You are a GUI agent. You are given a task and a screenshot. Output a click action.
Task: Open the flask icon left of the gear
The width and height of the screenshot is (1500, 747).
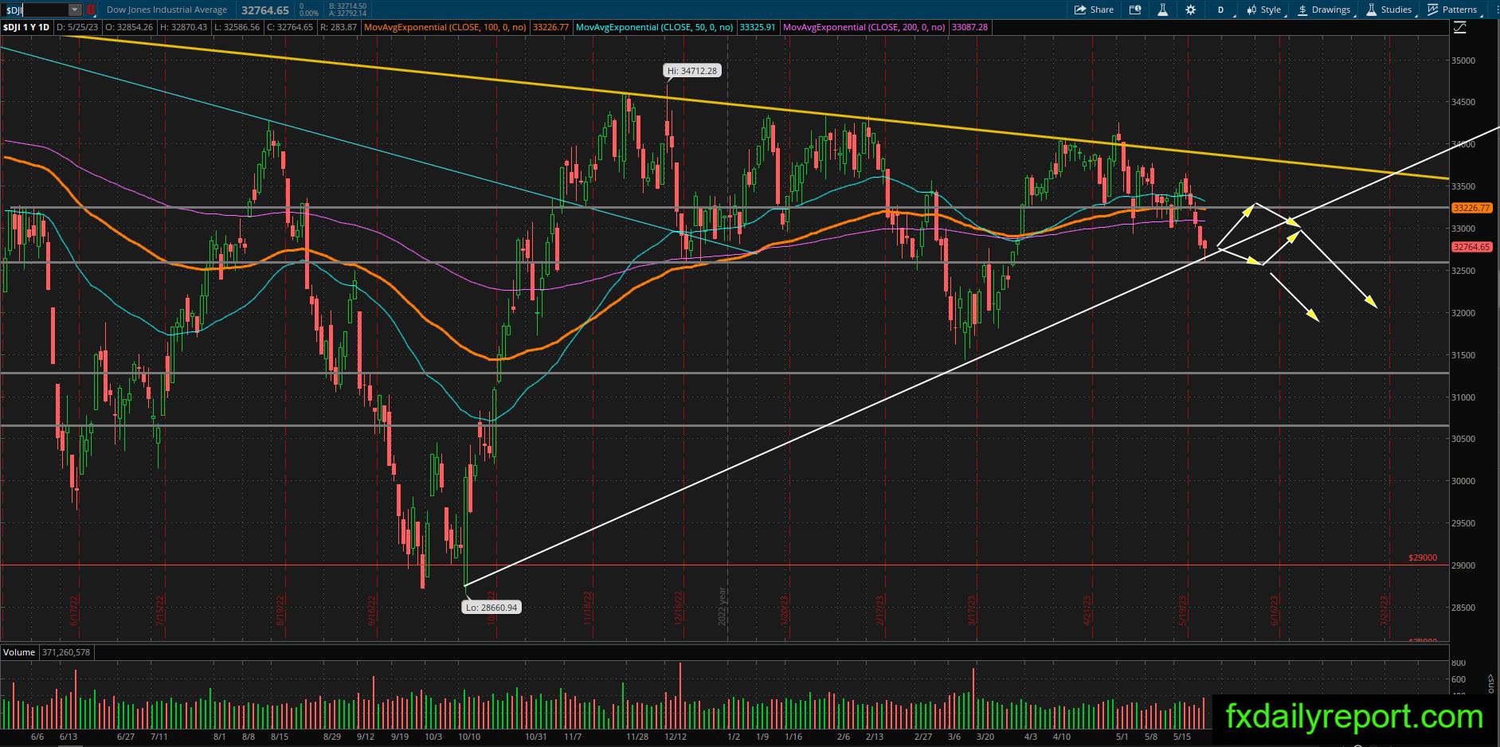1162,10
